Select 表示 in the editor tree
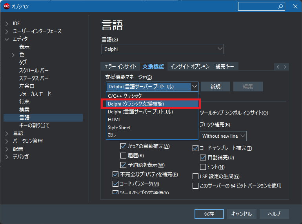Image resolution: width=302 pixels, height=224 pixels. pyautogui.click(x=24, y=47)
